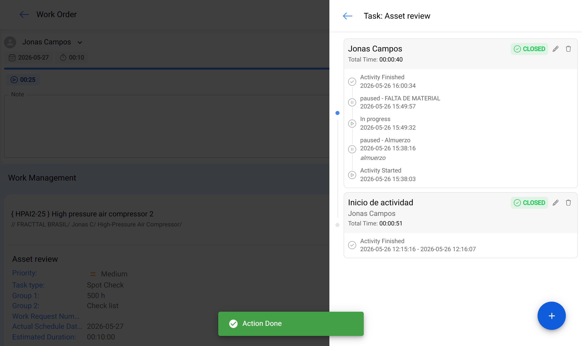Click the Action Done checkmark icon
The height and width of the screenshot is (346, 582).
pos(233,324)
